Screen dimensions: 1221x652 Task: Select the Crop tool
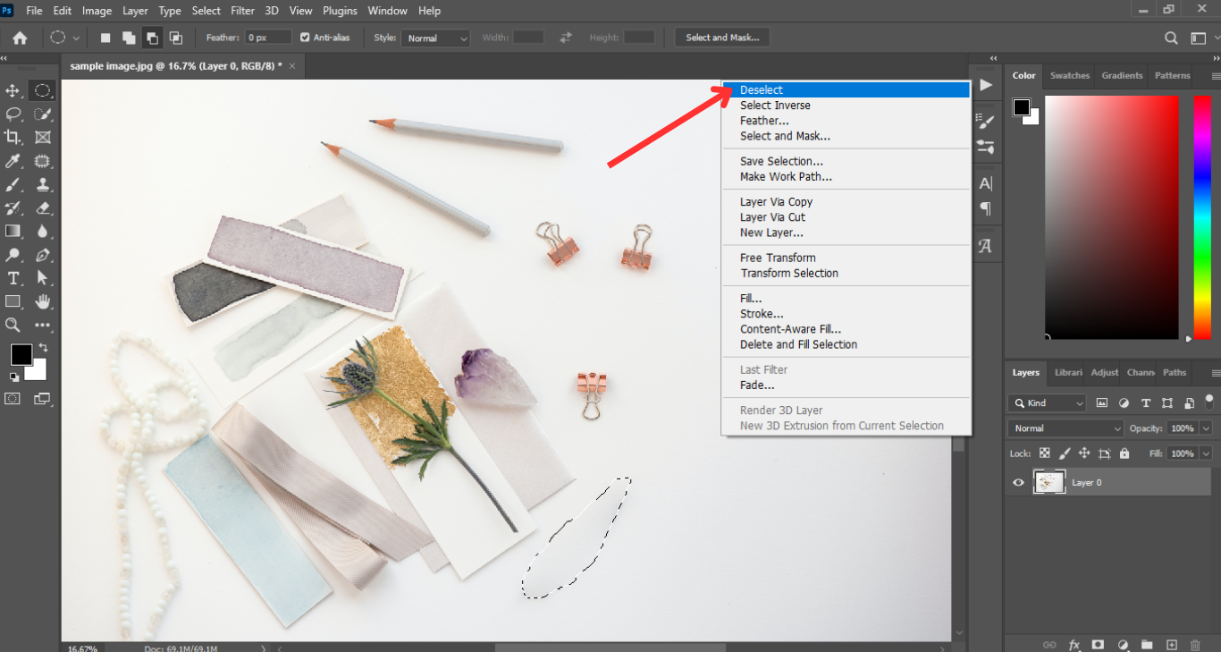[x=13, y=137]
